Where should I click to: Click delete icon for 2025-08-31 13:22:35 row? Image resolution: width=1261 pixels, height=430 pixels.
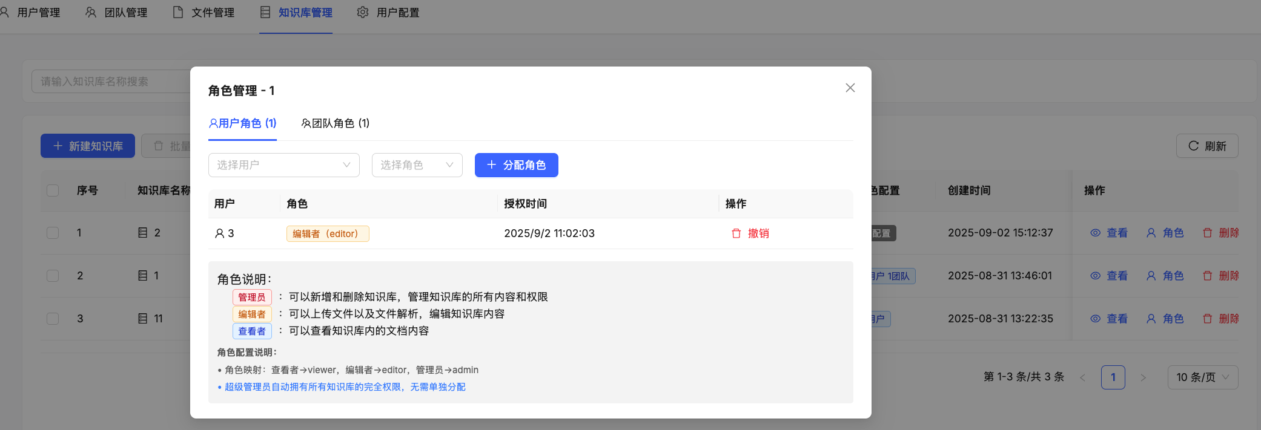point(1207,319)
